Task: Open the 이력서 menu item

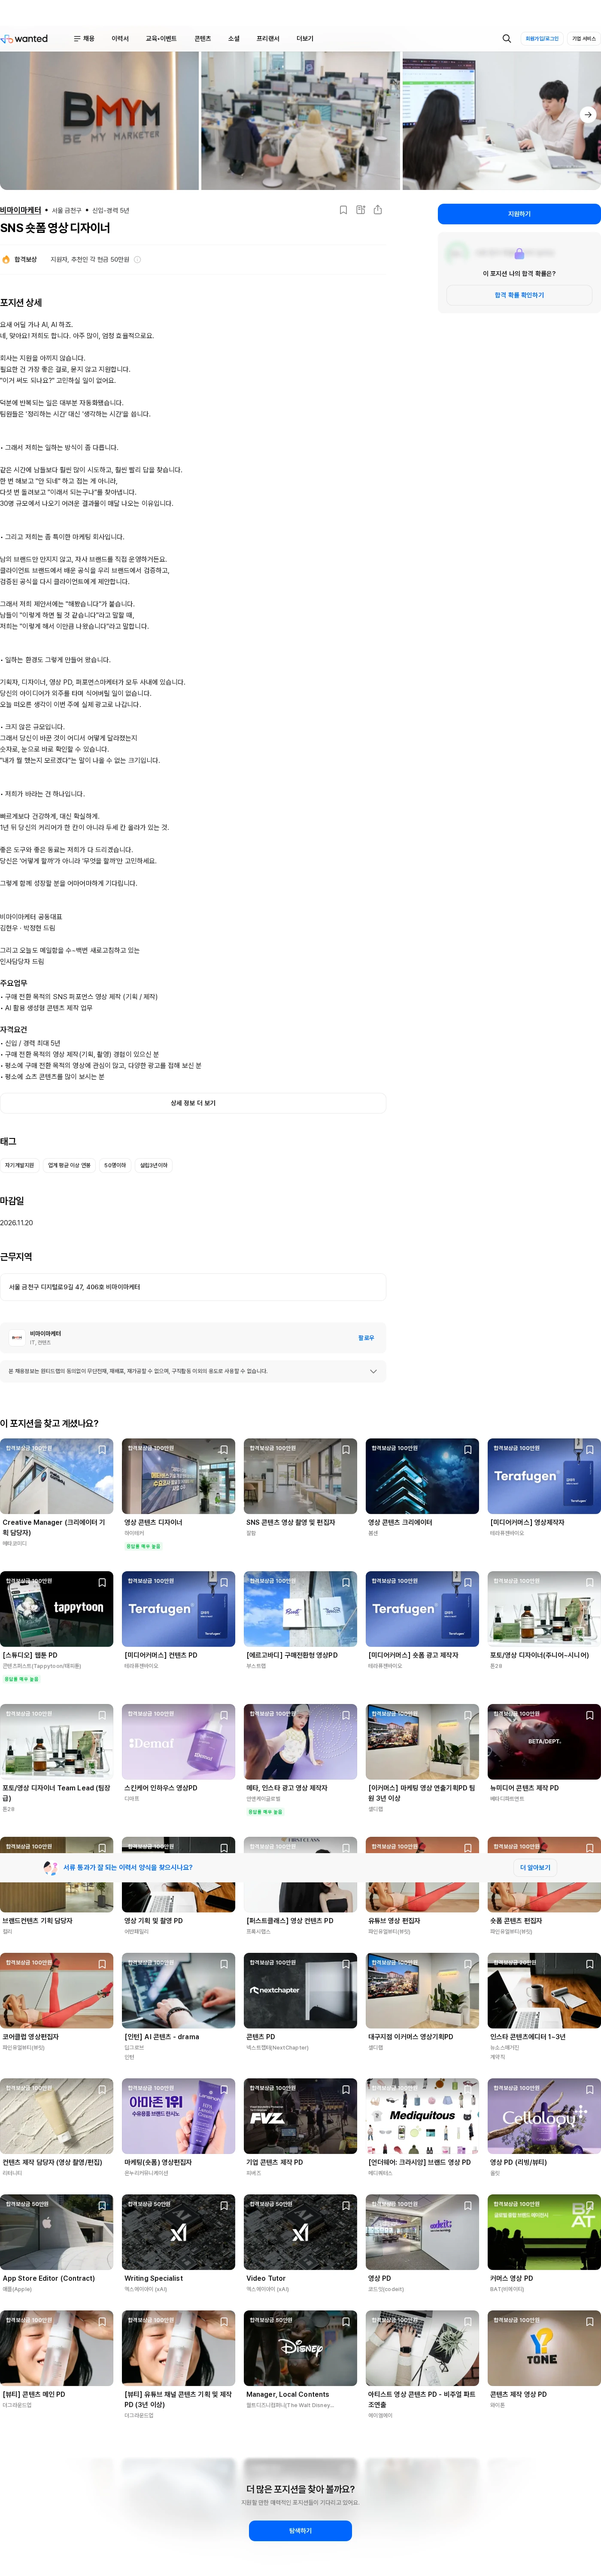Action: (120, 39)
